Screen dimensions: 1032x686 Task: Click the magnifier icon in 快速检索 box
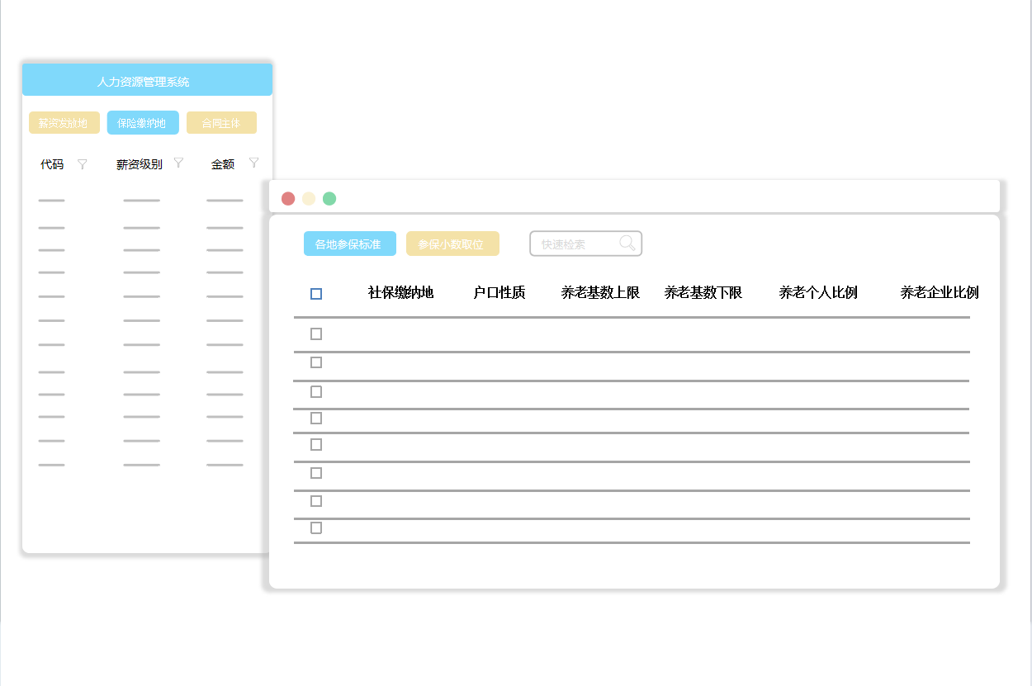(x=627, y=243)
